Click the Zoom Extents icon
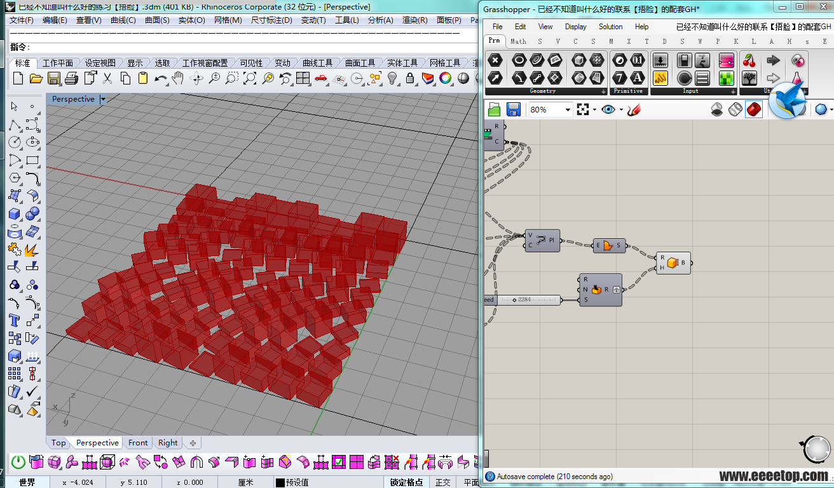 pyautogui.click(x=250, y=79)
